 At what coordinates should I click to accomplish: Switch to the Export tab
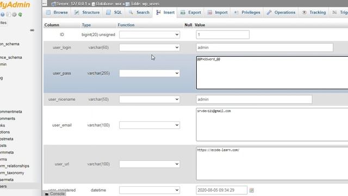[191, 13]
